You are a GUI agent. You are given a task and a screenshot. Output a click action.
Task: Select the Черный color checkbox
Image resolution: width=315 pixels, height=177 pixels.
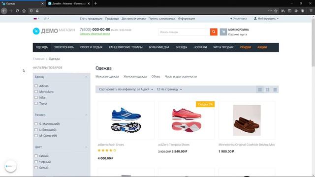click(36, 162)
